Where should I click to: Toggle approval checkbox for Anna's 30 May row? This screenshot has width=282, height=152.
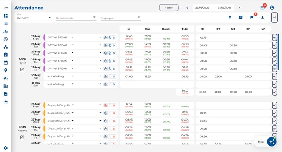(x=274, y=76)
